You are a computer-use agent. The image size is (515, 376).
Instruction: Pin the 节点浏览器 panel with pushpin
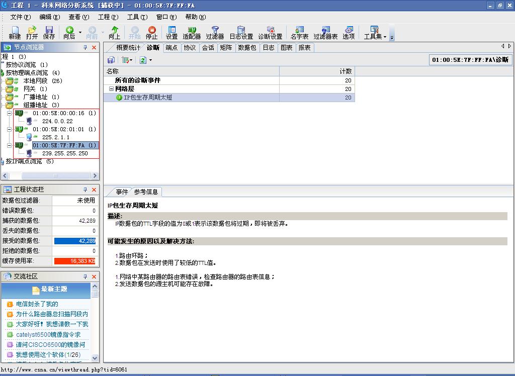click(x=85, y=47)
